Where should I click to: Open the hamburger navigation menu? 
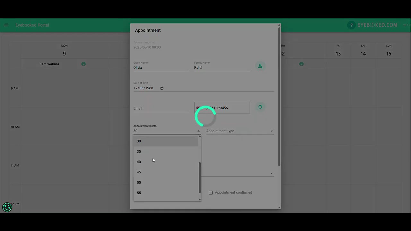point(6,25)
